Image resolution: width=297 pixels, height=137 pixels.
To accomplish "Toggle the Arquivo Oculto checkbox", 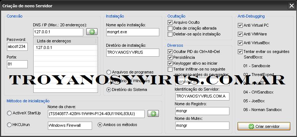I will (170, 22).
